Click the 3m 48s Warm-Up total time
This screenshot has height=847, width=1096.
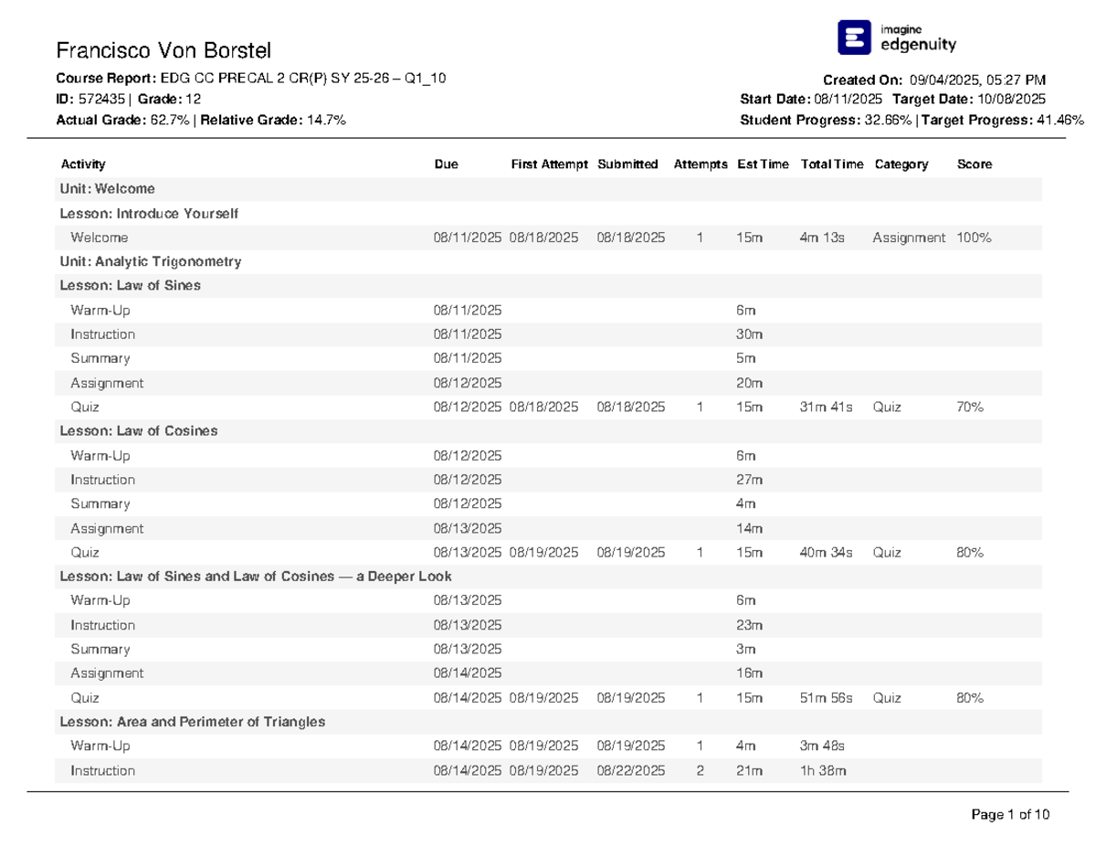coord(822,746)
